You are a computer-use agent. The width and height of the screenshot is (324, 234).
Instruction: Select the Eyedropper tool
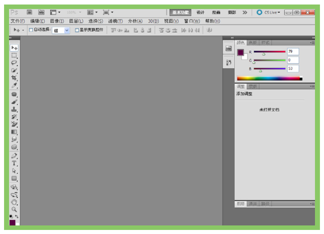pyautogui.click(x=14, y=85)
